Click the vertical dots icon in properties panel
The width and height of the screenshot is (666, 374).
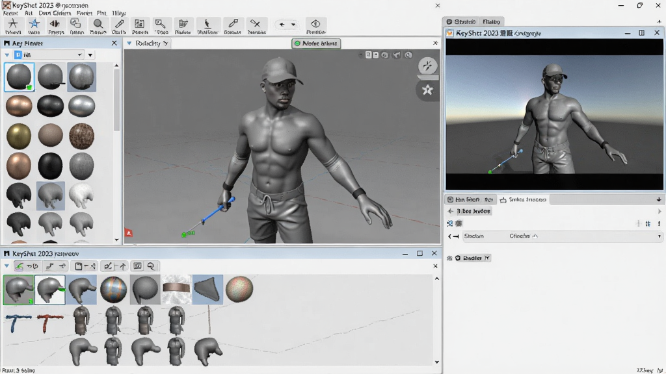659,223
